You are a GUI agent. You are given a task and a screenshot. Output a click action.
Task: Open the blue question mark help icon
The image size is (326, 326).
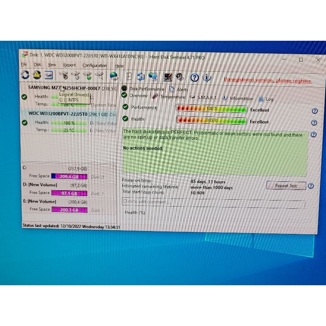(x=195, y=77)
